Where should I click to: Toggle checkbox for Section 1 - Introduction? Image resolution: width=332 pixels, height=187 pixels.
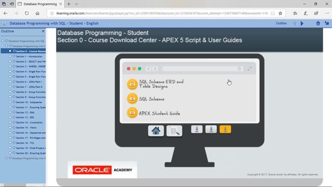[x=10, y=56]
